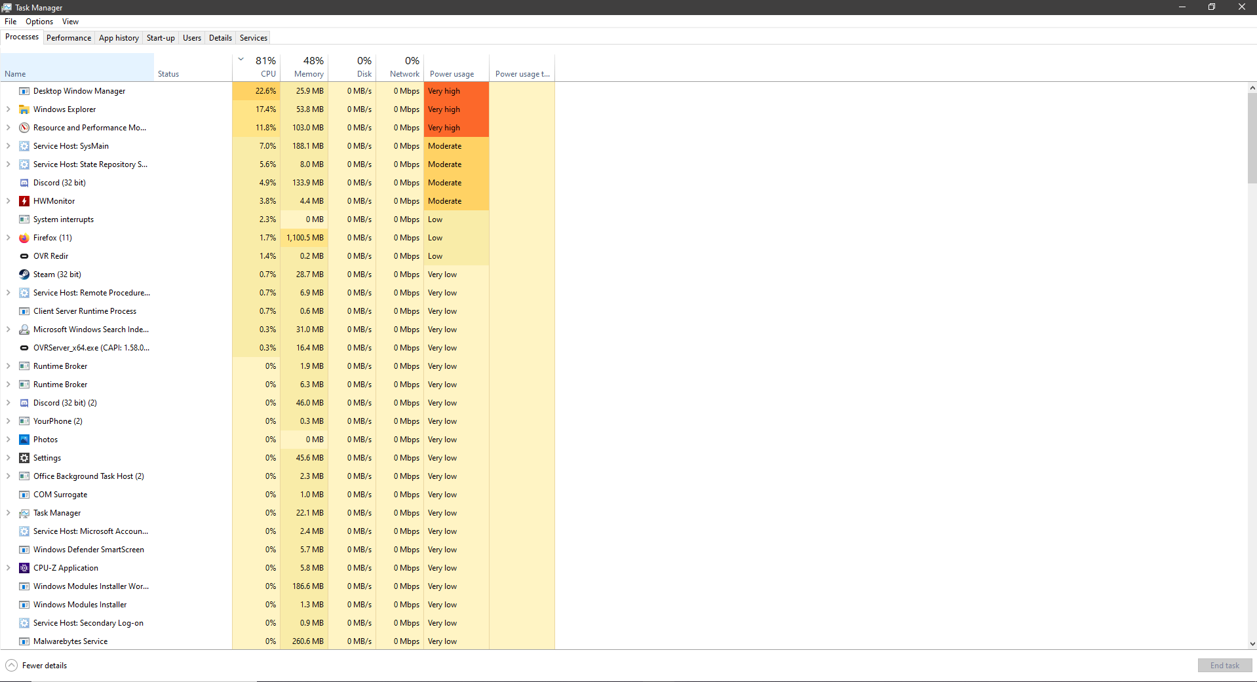Screen dimensions: 1257x682
Task: Select the Photos app icon
Action: pos(24,440)
